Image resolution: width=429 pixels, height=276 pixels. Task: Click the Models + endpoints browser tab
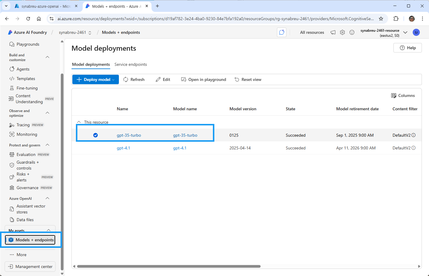[x=117, y=6]
